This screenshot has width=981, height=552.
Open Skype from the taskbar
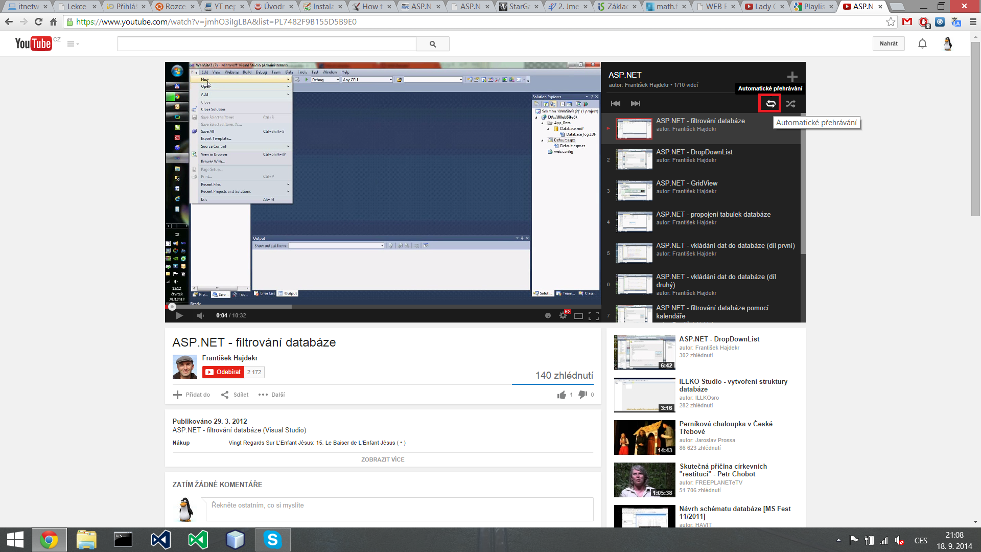(x=272, y=540)
